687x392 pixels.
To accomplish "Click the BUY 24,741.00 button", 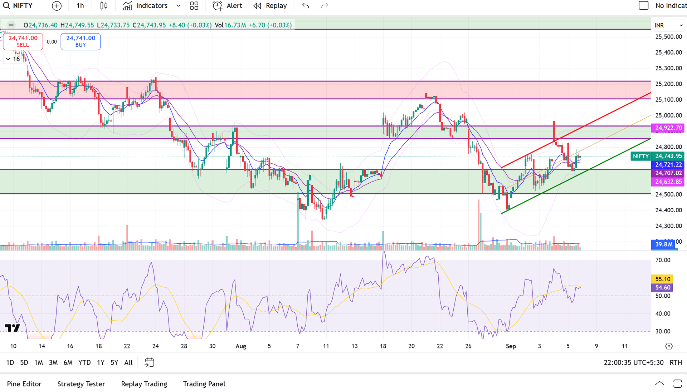I will click(x=81, y=41).
